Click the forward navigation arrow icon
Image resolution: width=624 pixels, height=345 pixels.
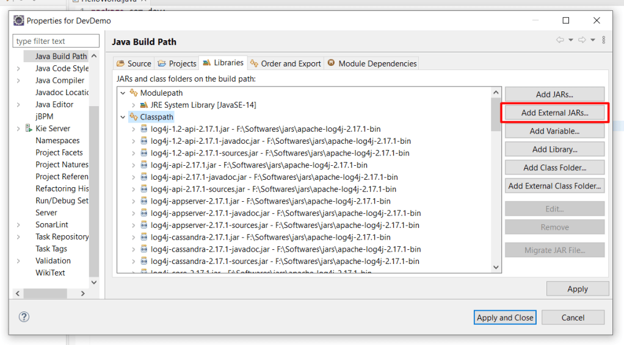tap(582, 40)
